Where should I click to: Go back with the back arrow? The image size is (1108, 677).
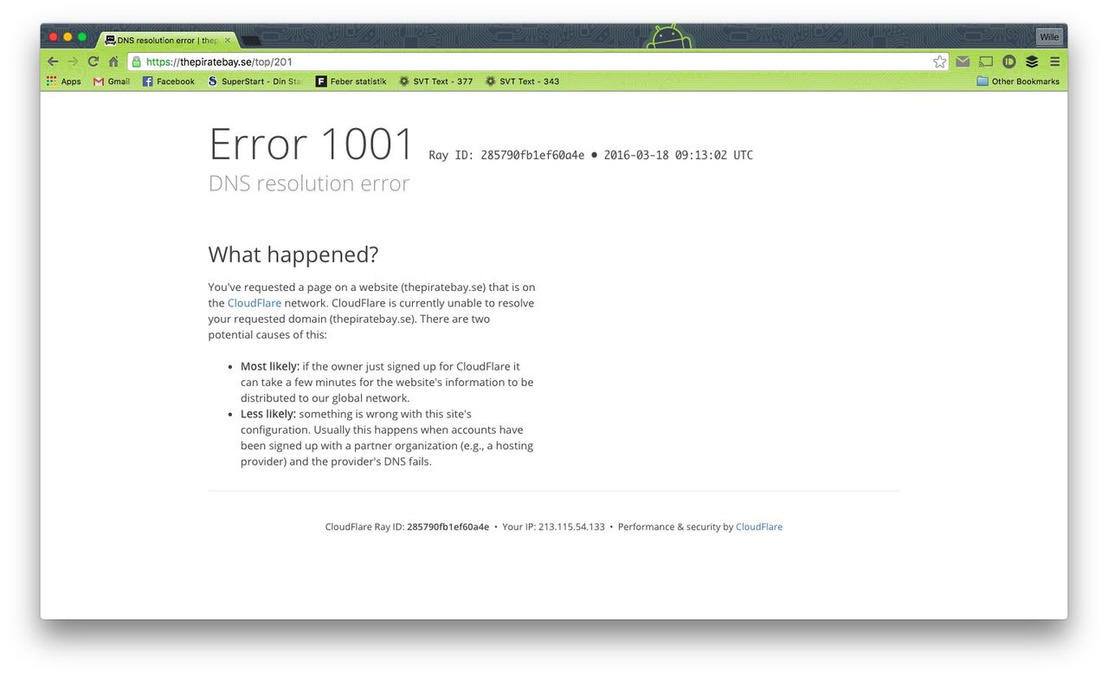click(x=53, y=61)
